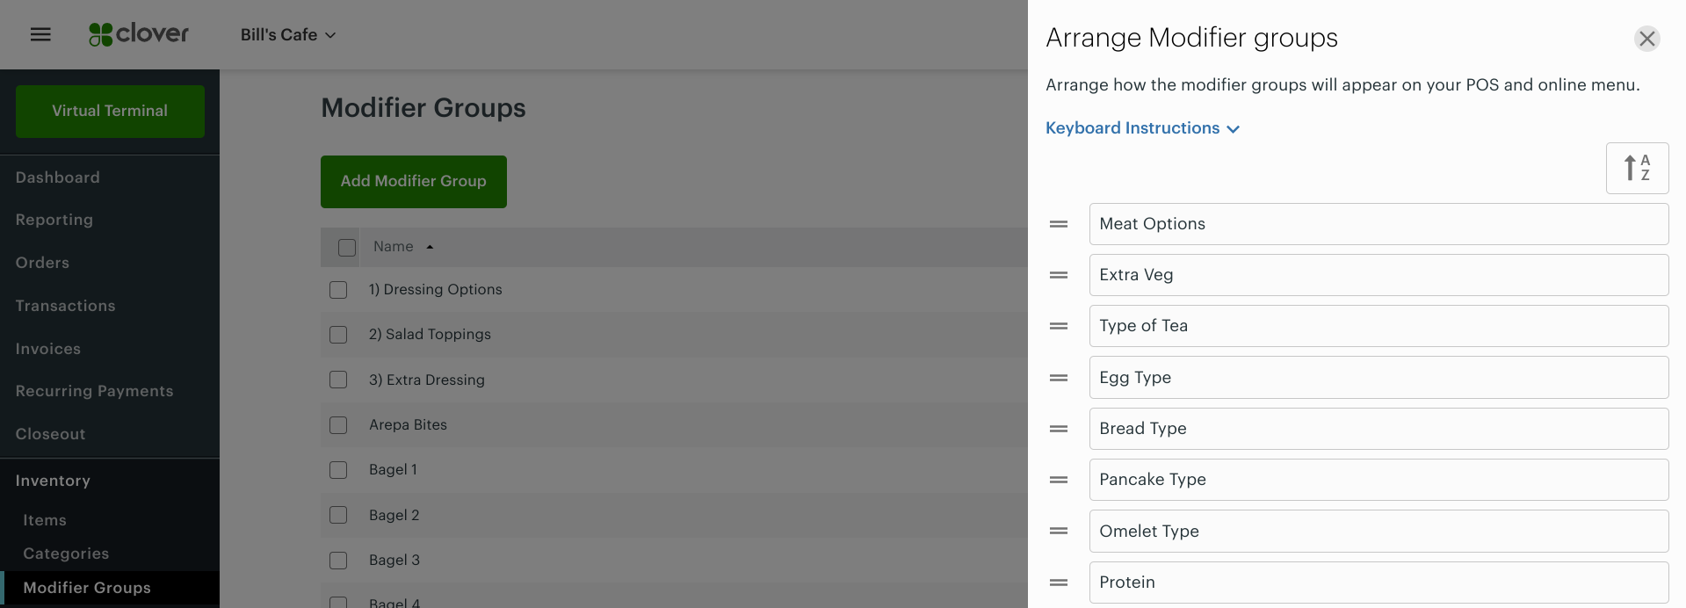1686x608 pixels.
Task: Open the Items section in the sidebar
Action: pyautogui.click(x=44, y=520)
